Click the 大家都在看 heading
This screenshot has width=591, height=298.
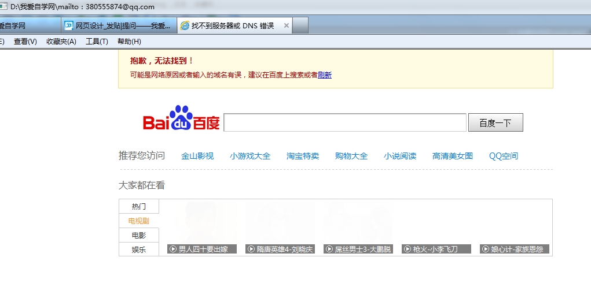(142, 185)
